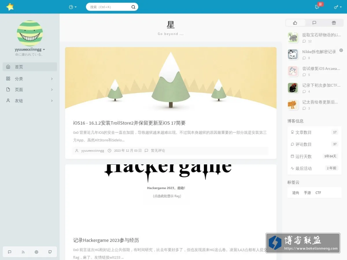
Task: Open the iOS16 TrollStore2 article title
Action: pyautogui.click(x=129, y=123)
